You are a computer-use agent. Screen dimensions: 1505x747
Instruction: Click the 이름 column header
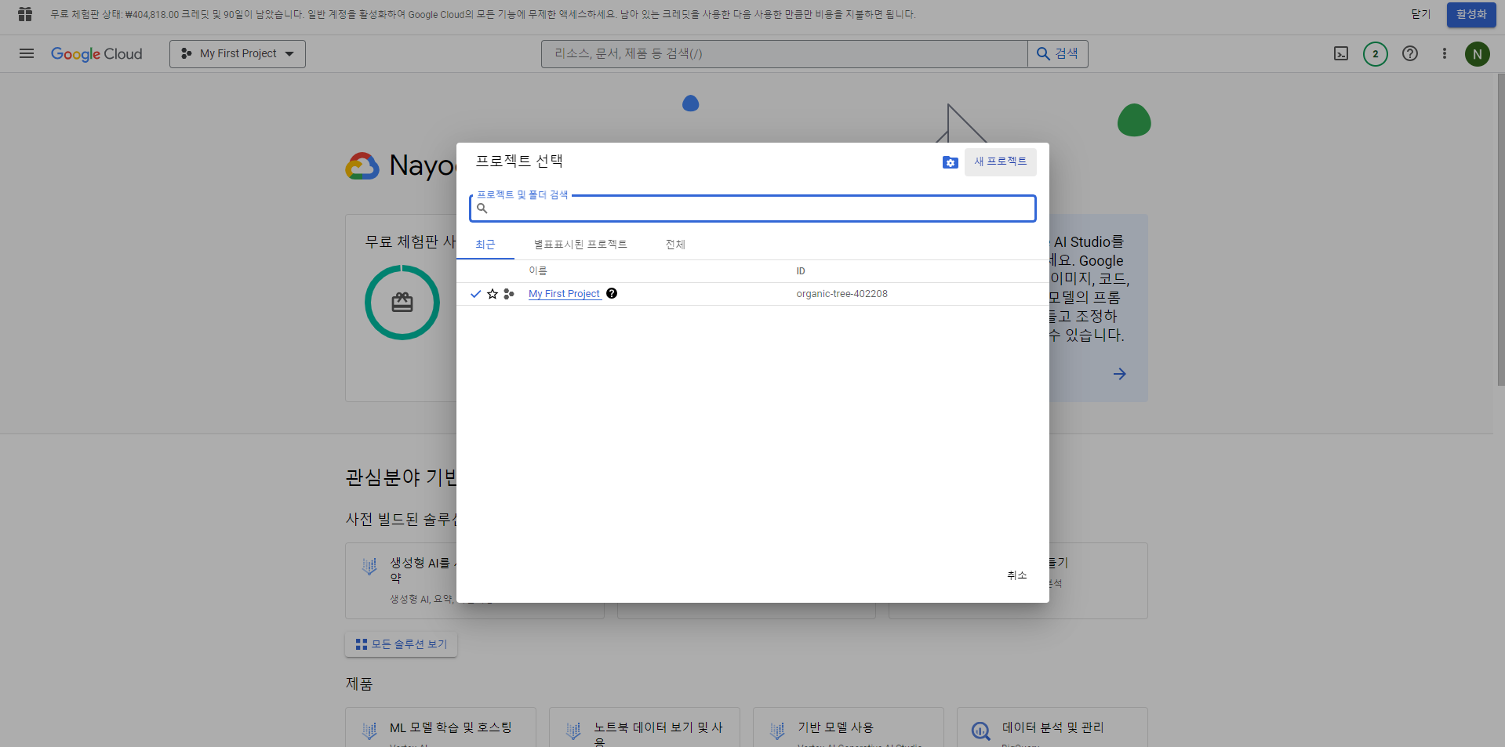click(538, 271)
